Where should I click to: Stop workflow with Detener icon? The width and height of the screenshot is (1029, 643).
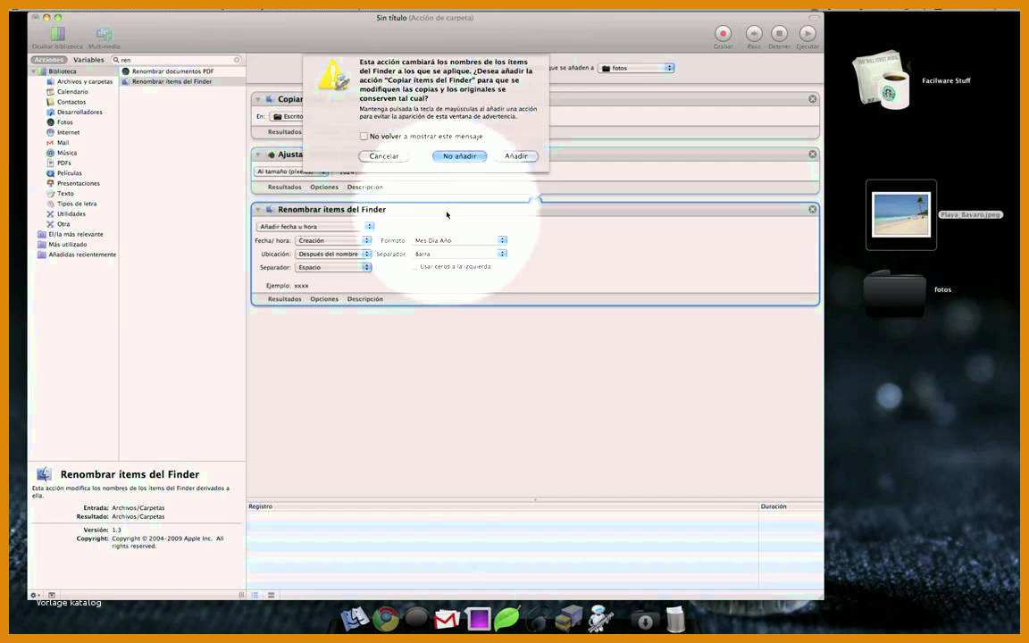(779, 33)
